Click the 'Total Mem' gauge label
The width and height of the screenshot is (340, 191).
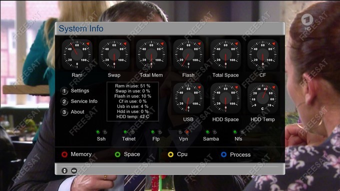pyautogui.click(x=151, y=75)
